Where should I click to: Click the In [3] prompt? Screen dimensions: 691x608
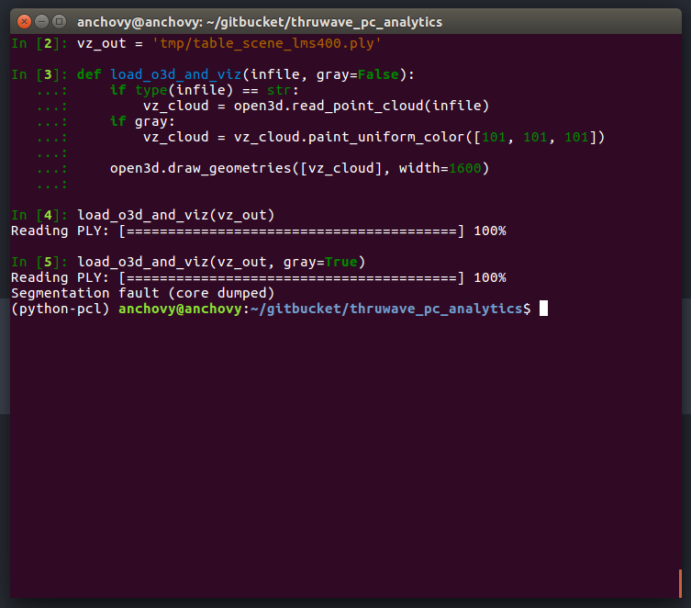39,75
